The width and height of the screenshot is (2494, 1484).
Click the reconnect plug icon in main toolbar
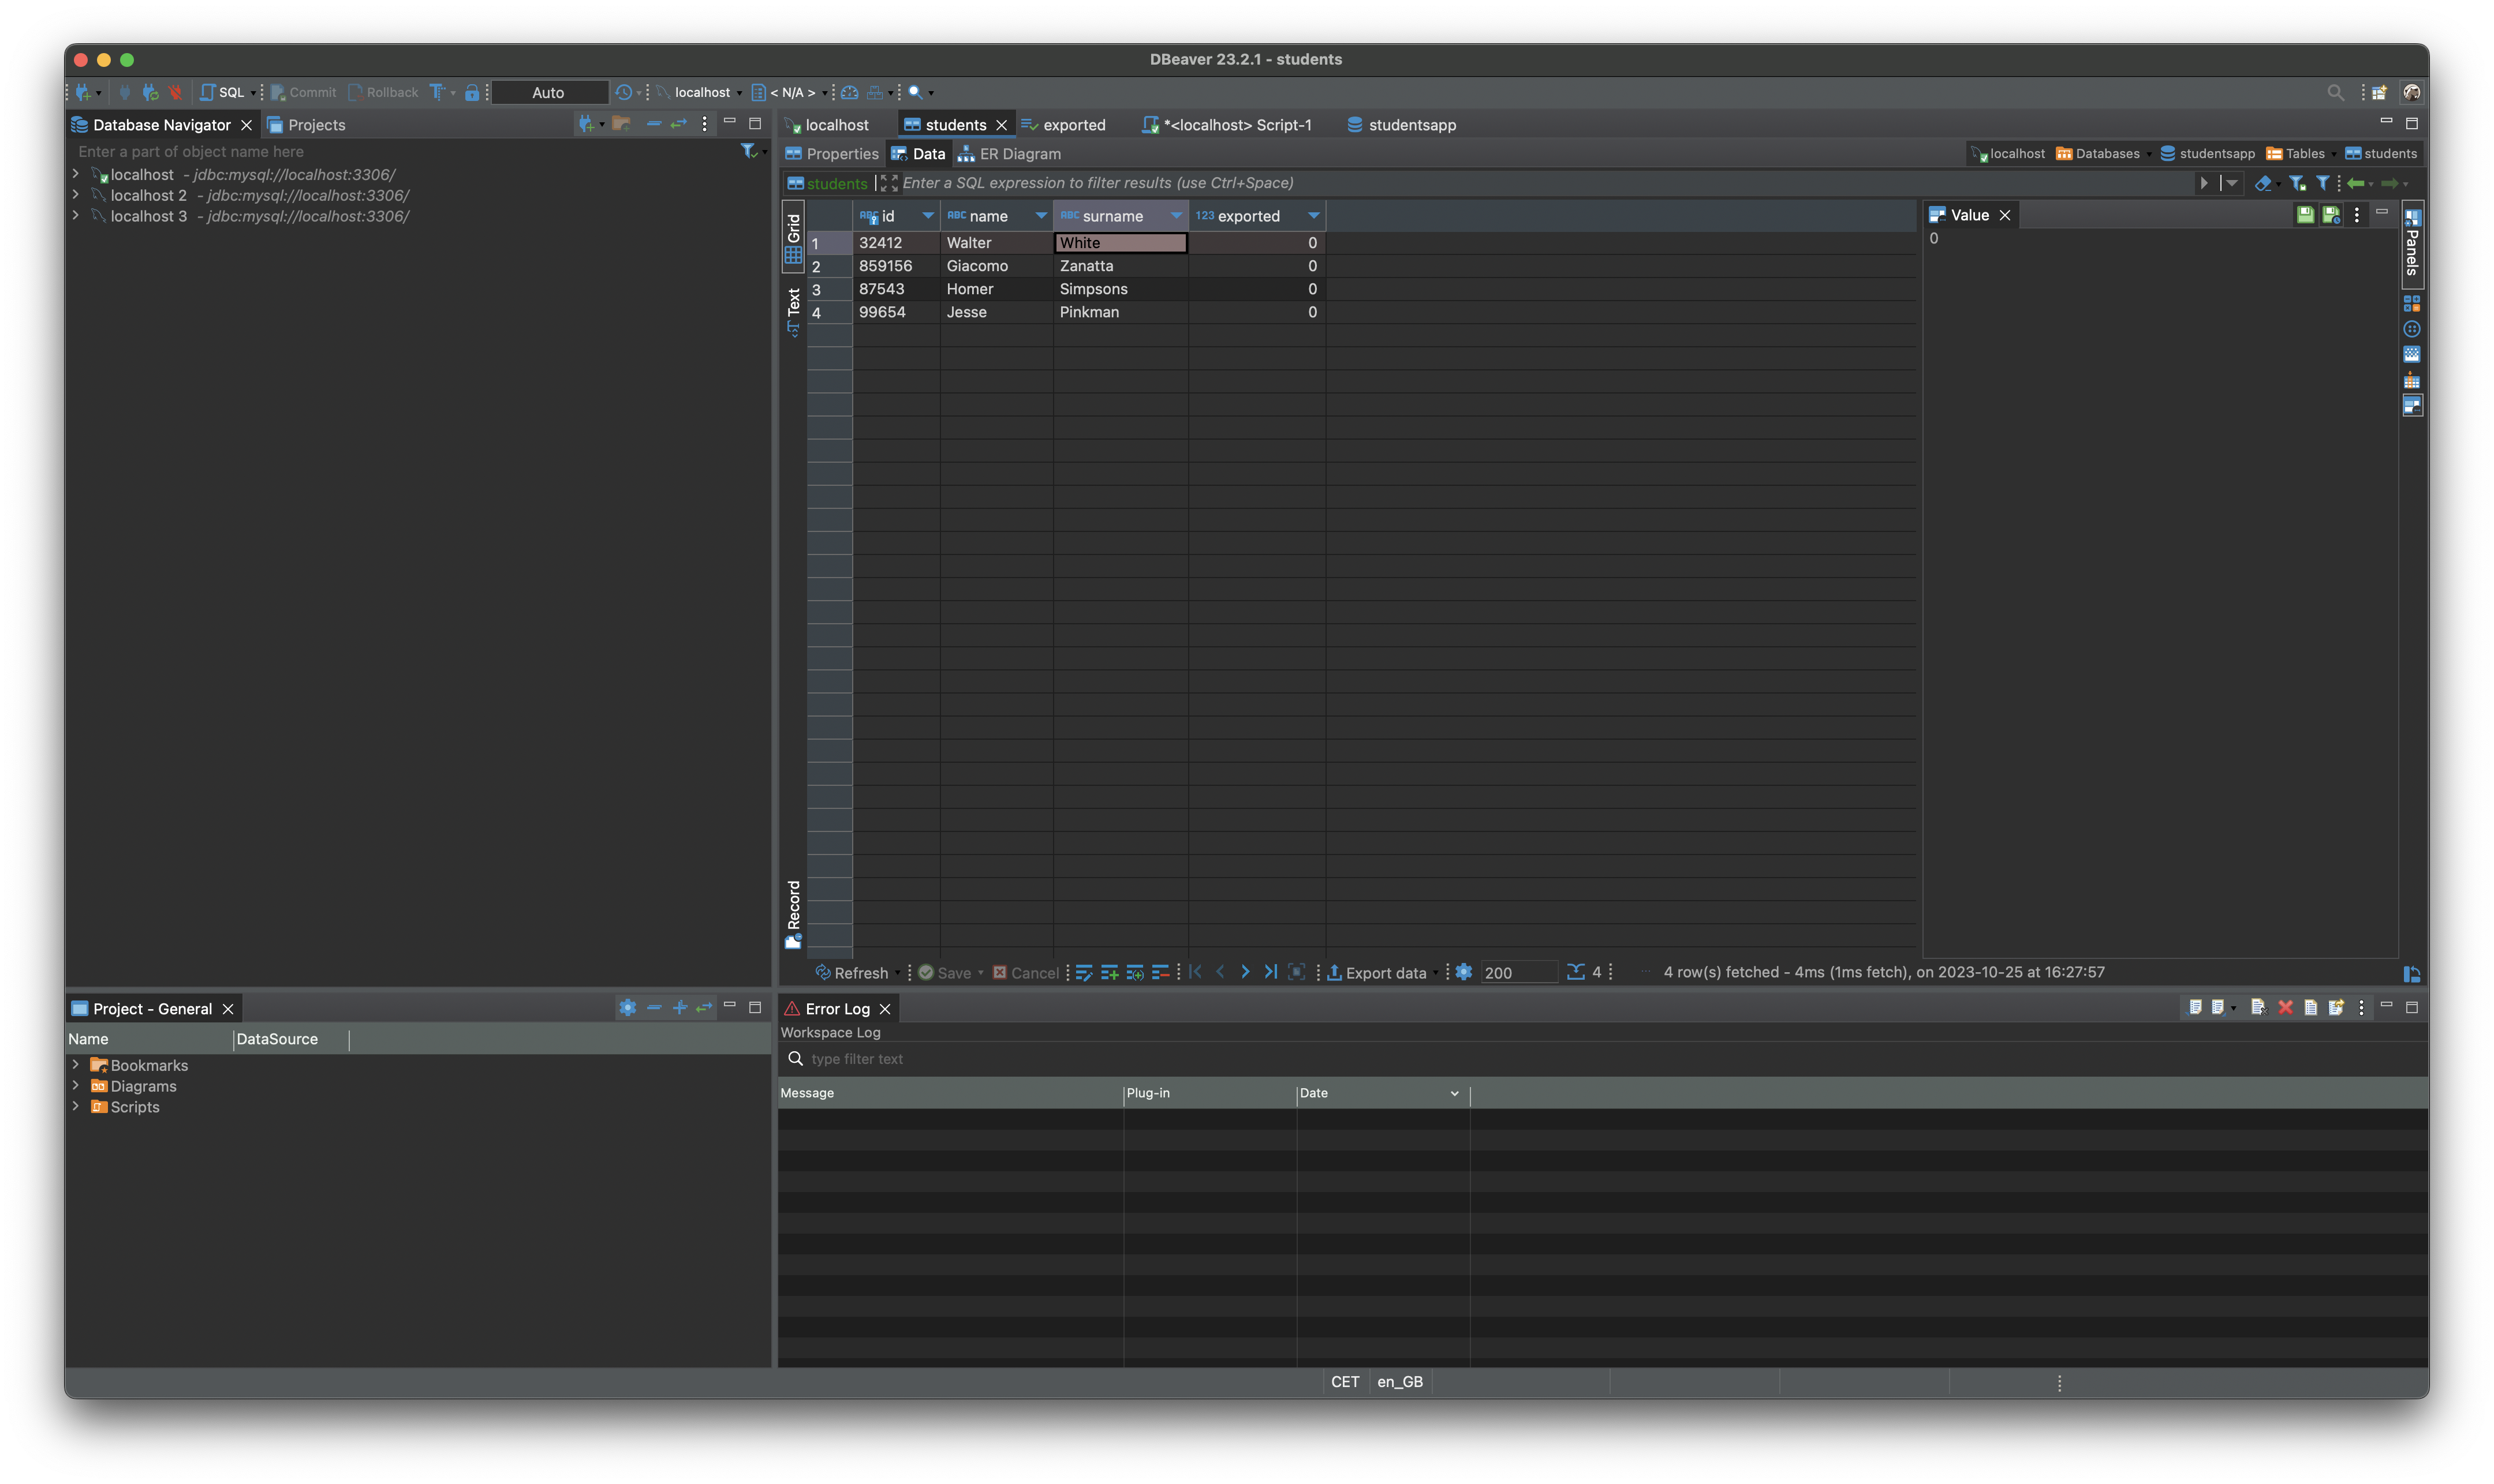[x=150, y=92]
